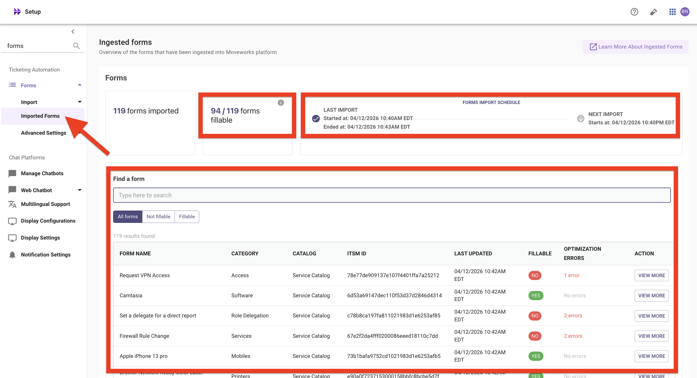Click the external link icon in Learn More
The height and width of the screenshot is (378, 697).
coord(593,47)
